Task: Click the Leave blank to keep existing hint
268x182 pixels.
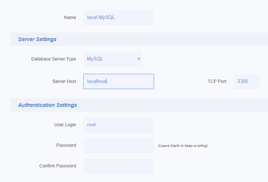Action: pos(183,146)
